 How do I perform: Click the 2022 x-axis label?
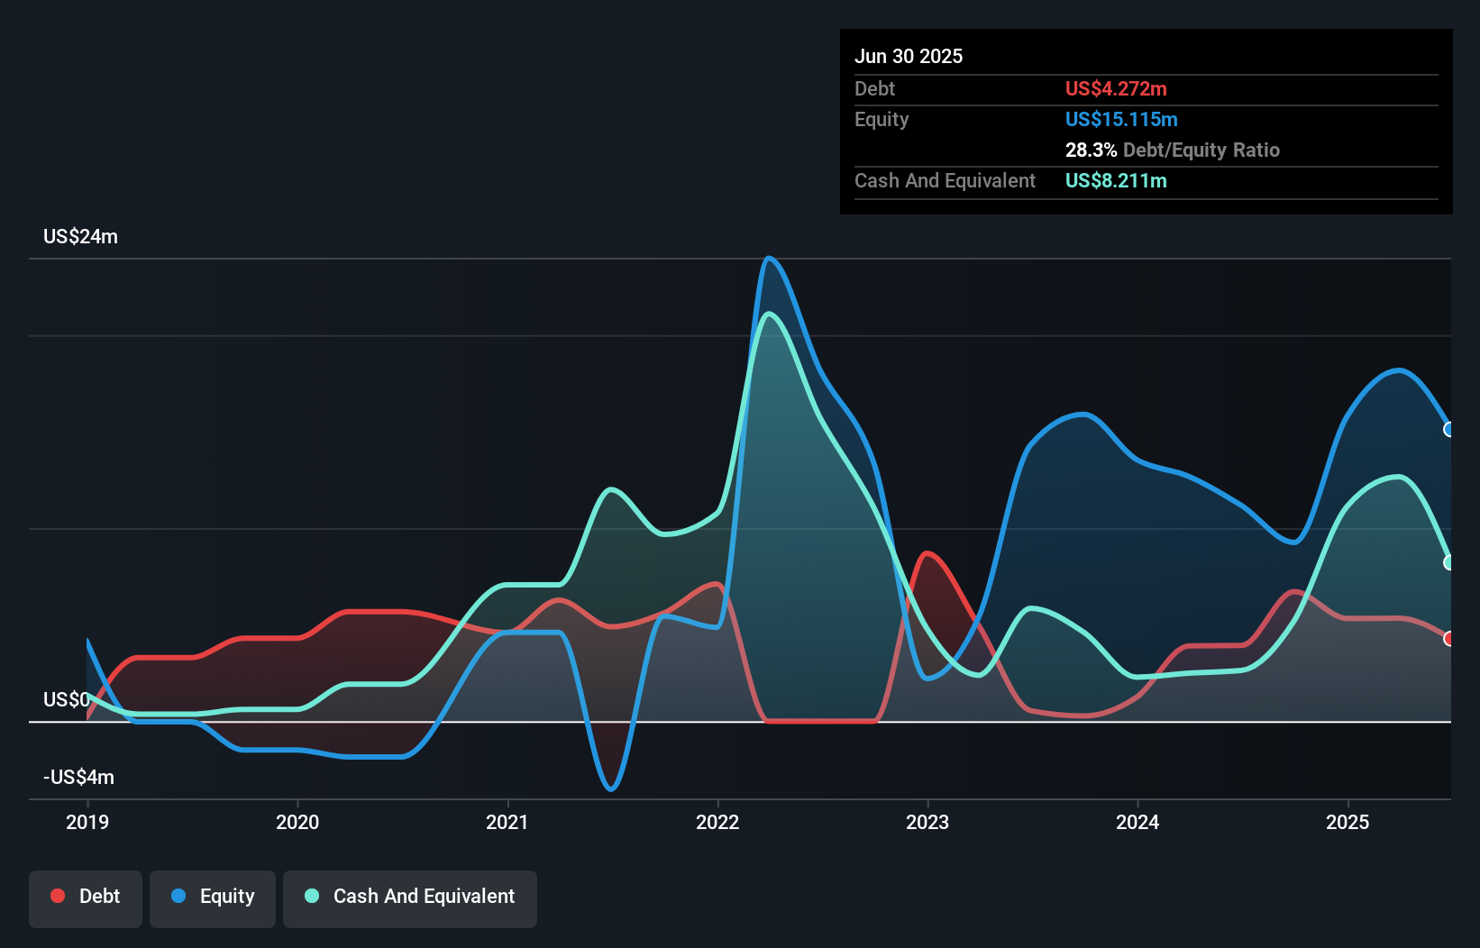717,822
